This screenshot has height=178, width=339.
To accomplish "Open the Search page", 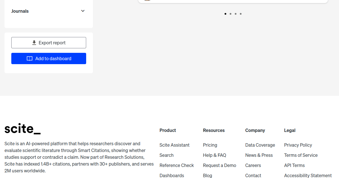I will click(166, 155).
